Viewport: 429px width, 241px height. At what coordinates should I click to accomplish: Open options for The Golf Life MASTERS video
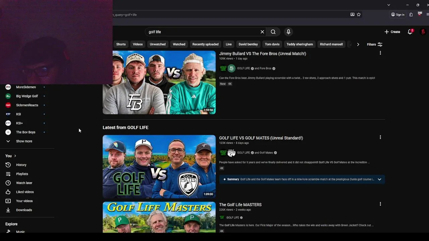tap(380, 204)
